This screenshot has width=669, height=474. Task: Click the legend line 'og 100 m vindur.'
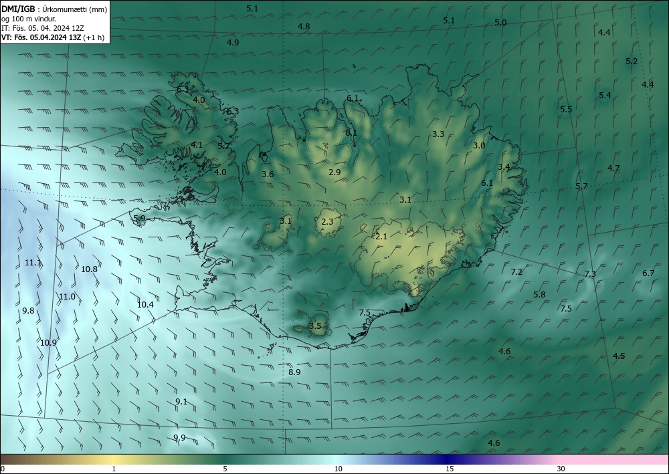[x=29, y=19]
